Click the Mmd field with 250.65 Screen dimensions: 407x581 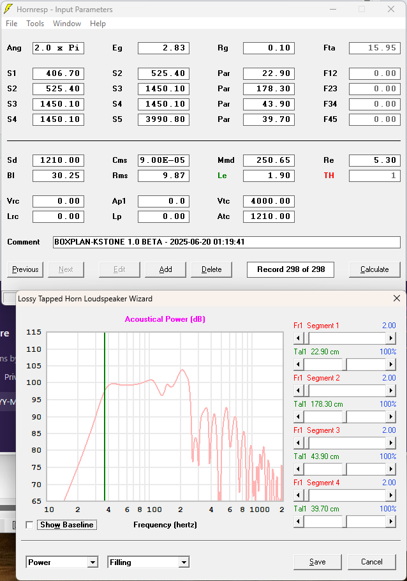click(x=269, y=160)
